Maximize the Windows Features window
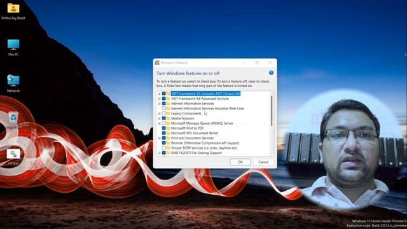407x229 pixels. (257, 62)
